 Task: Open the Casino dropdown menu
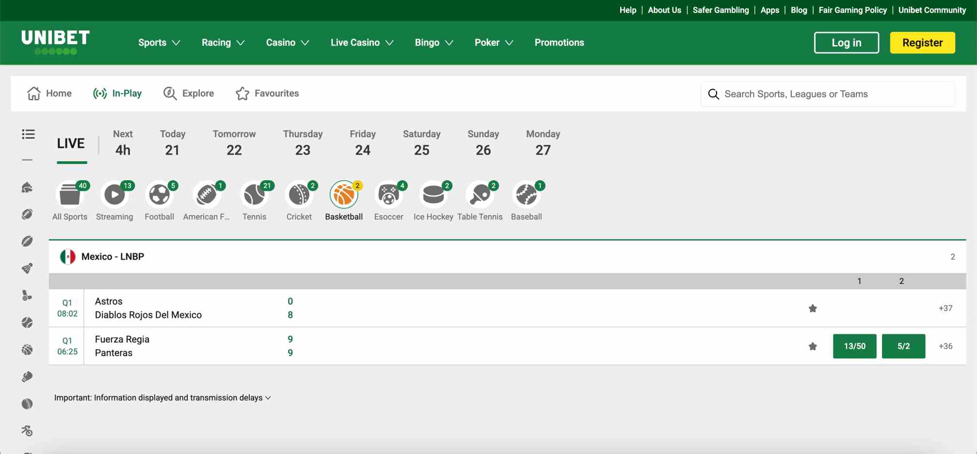(x=287, y=42)
